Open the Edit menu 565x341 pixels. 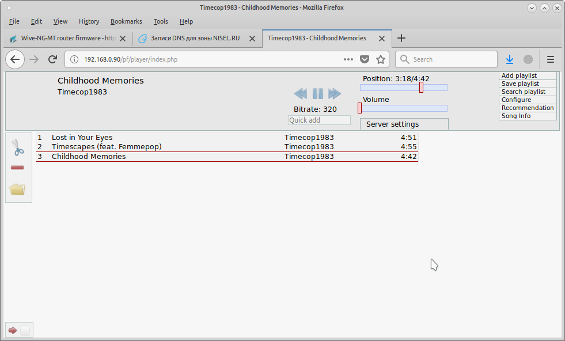pyautogui.click(x=36, y=21)
